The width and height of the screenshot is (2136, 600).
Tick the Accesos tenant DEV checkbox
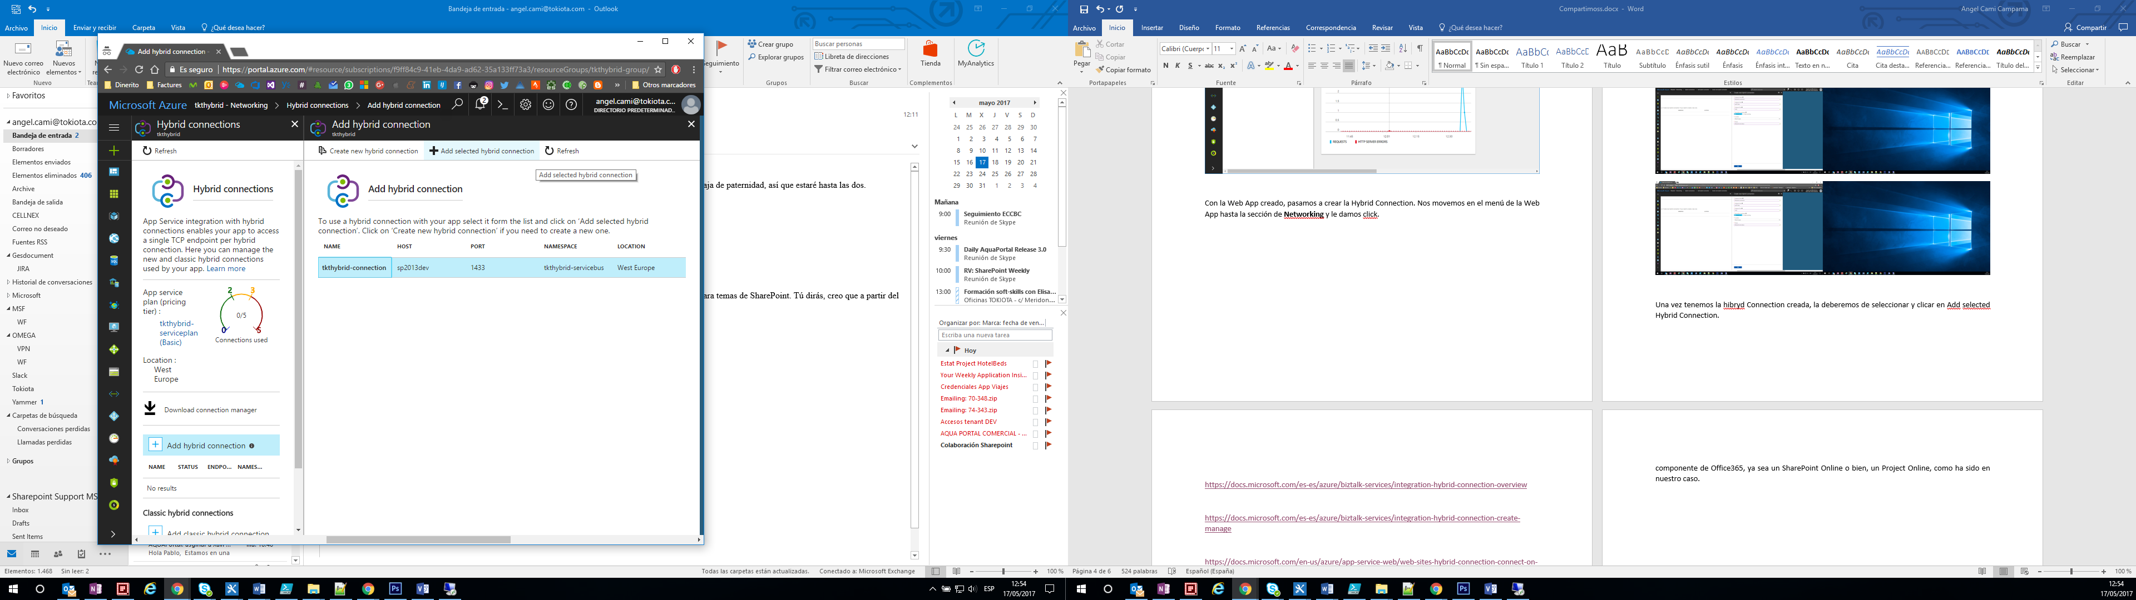click(x=1035, y=422)
